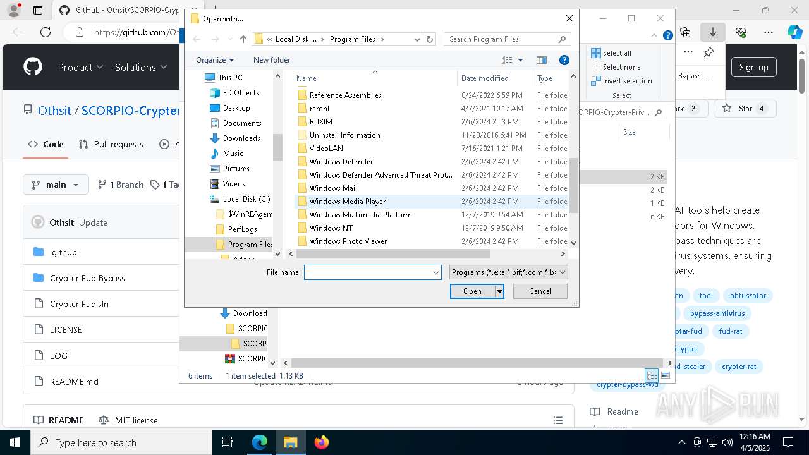Select the Reference Assemblies folder
Screen dimensions: 809x455
(345, 95)
